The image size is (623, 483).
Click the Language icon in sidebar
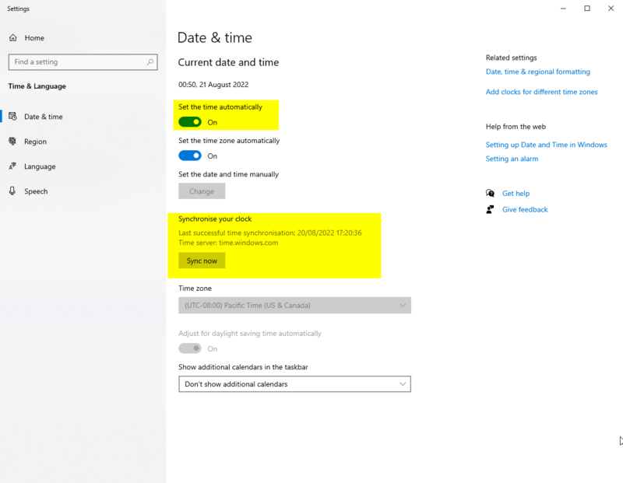tap(13, 166)
